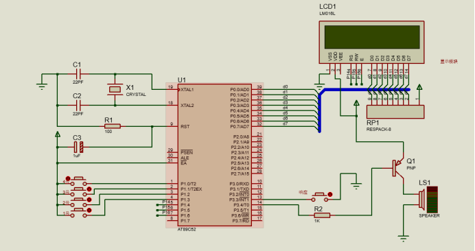475x251 pixels.
Task: Toggle the latch on the button near P3.3/INT1
Action: tap(330, 194)
